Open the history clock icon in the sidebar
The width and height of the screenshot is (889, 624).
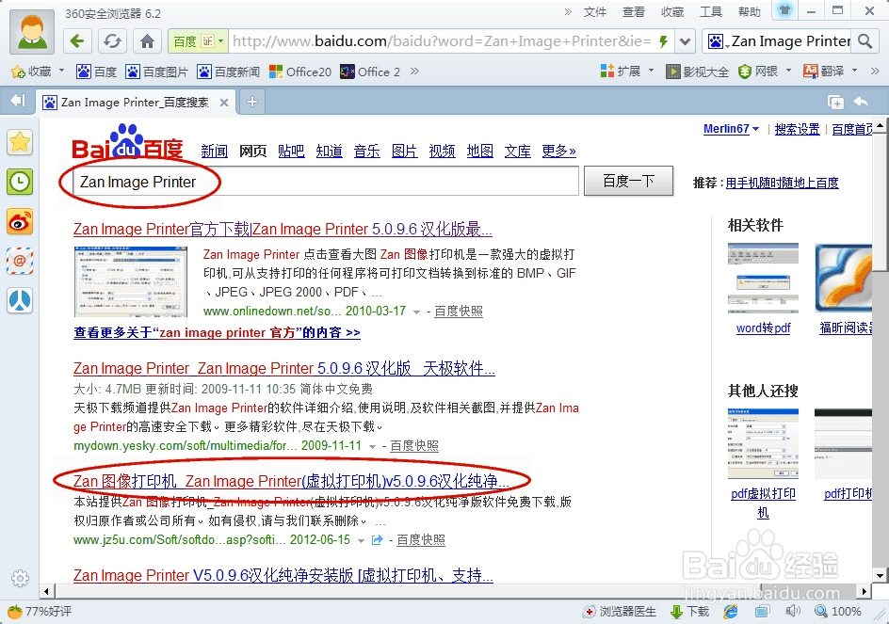click(x=19, y=182)
